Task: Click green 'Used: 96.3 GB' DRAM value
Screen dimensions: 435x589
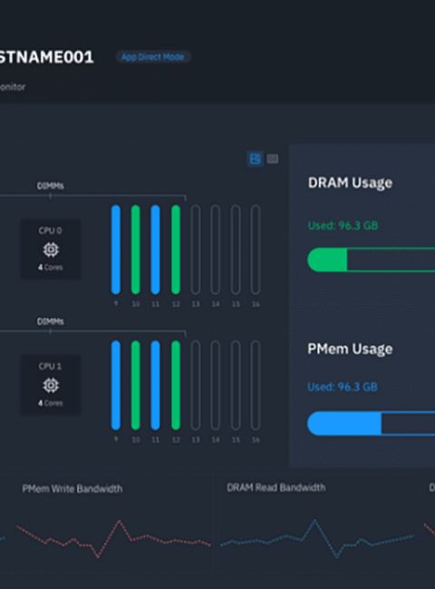Action: [x=343, y=226]
